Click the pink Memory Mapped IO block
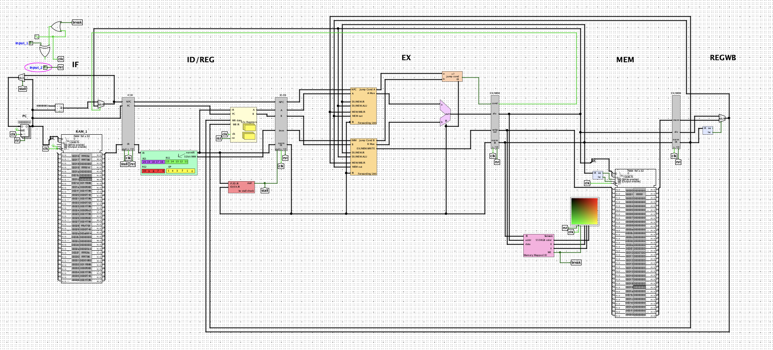Screen dimensions: 773x350 tap(538, 245)
